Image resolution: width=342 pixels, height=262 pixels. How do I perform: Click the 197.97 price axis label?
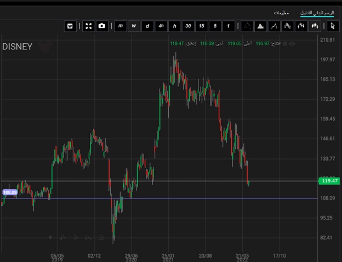coord(327,60)
